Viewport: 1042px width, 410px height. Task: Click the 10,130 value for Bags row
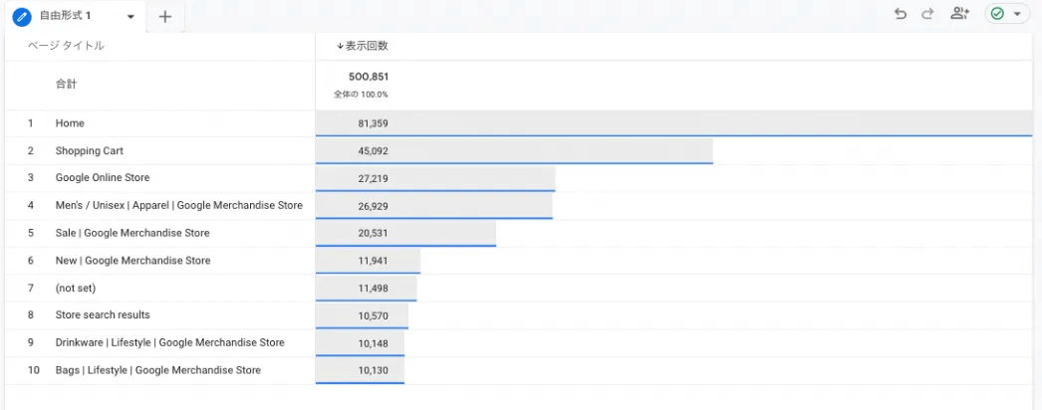(373, 370)
